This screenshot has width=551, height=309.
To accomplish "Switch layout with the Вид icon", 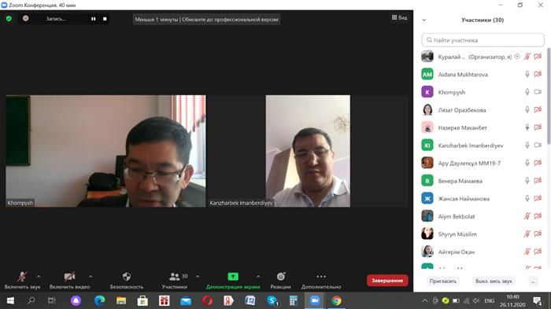I will click(x=399, y=17).
